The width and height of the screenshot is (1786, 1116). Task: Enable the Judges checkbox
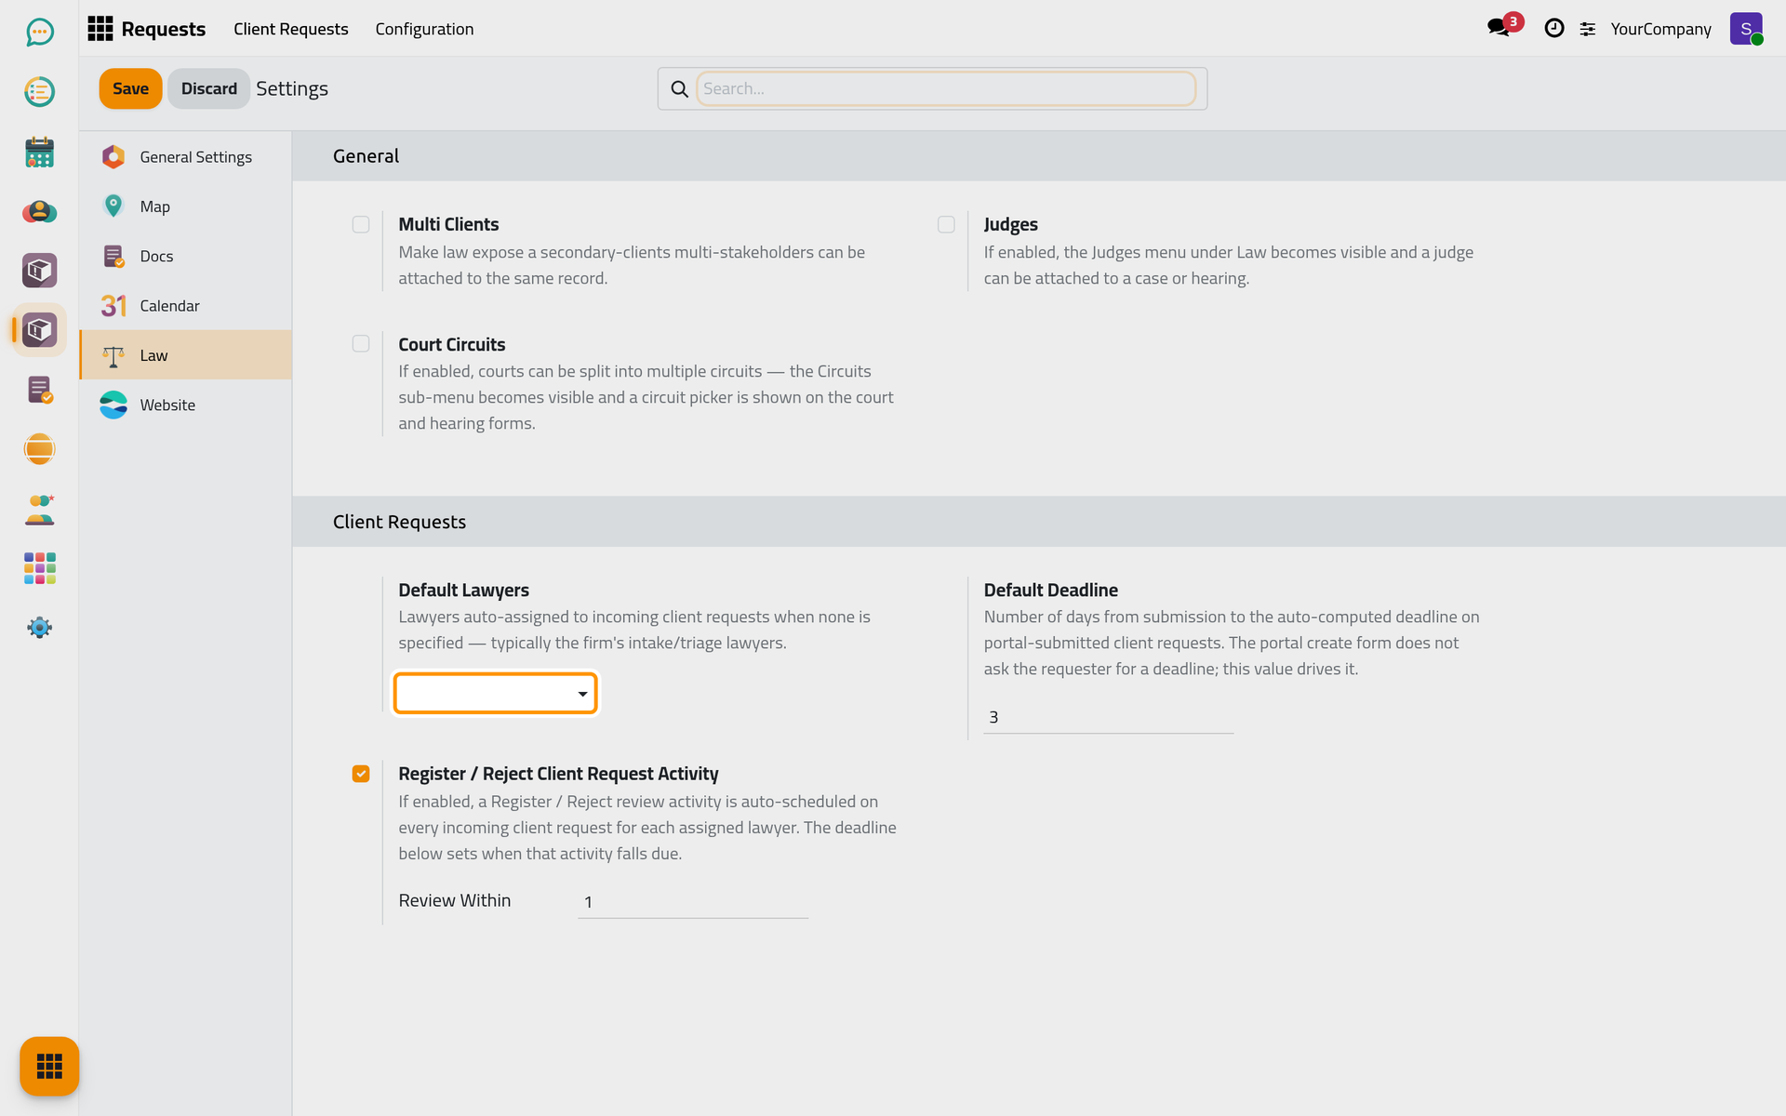[x=946, y=224]
